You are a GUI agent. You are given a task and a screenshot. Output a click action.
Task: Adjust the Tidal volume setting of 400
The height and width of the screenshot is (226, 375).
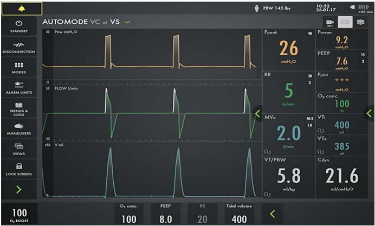point(239,214)
